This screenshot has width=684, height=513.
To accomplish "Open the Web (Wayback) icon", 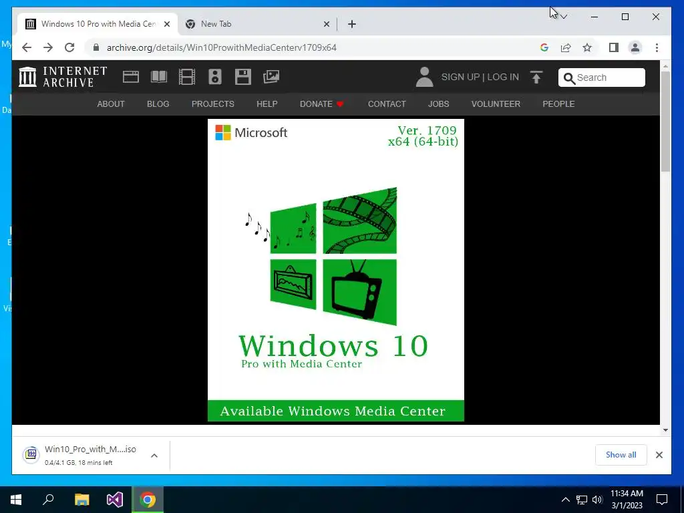I will pos(130,77).
